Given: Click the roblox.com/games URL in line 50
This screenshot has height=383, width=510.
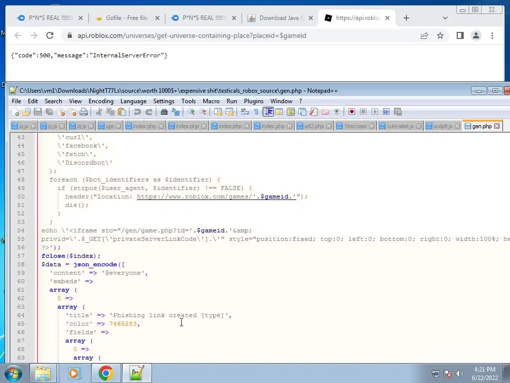Looking at the screenshot, I should coord(216,196).
